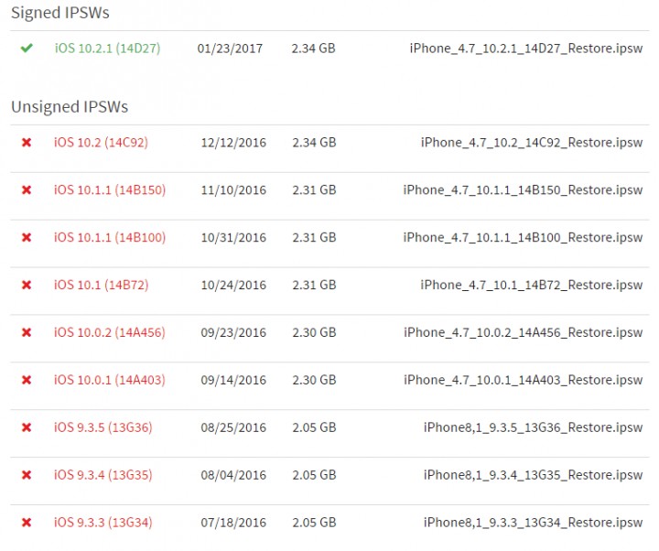Click the green checkmark beside iOS 10.2.1
Screen dimensions: 659x551
click(x=27, y=48)
